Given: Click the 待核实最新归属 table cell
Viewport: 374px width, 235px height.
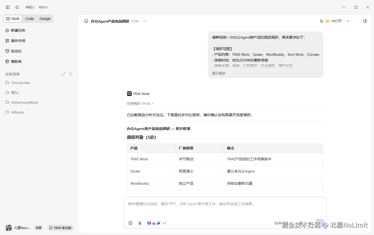Looking at the screenshot, I should point(273,183).
